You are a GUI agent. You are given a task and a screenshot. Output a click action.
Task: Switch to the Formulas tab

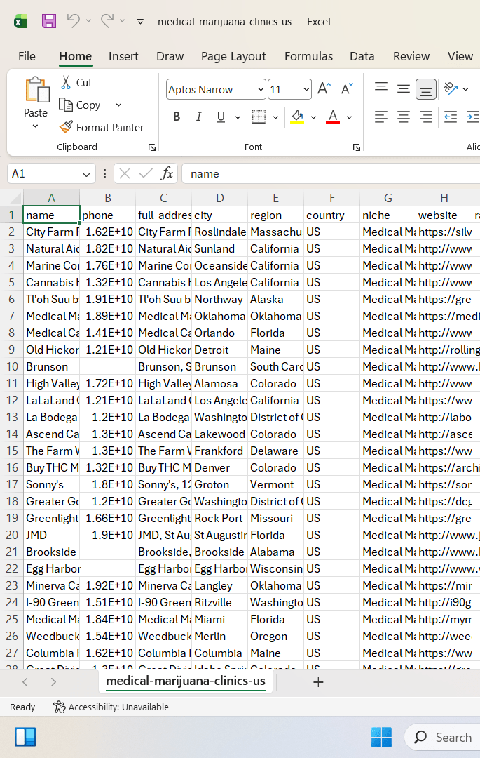point(309,57)
